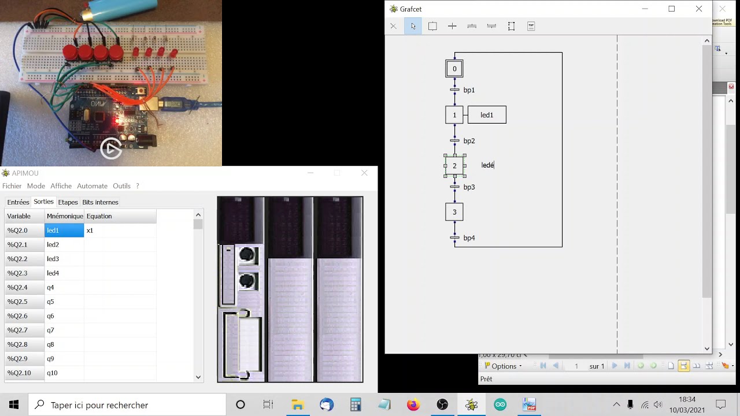Toggle the four-page layout view

click(x=709, y=366)
